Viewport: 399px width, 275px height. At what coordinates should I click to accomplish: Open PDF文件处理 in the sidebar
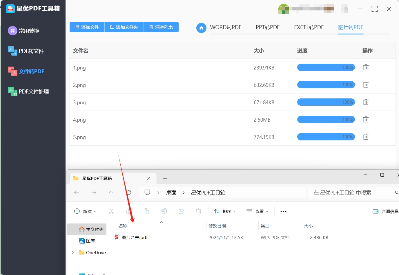point(28,91)
